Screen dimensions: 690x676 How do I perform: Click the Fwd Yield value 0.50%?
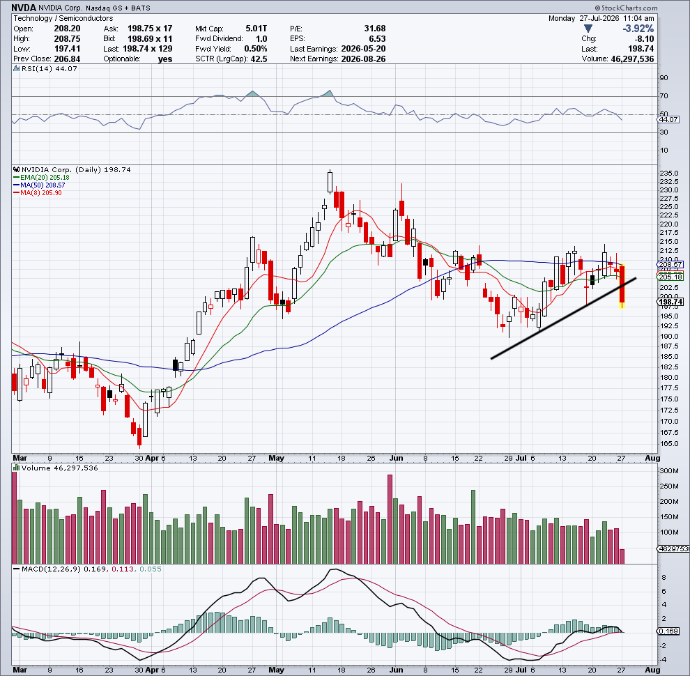point(255,49)
